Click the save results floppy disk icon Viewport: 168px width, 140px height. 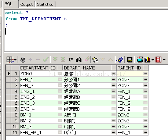(x=130, y=60)
